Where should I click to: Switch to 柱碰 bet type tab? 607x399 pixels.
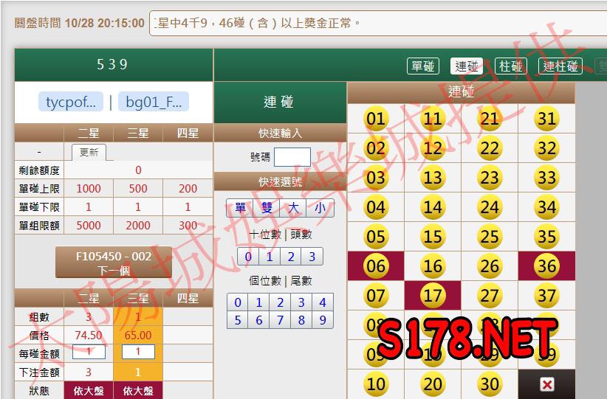coord(510,66)
